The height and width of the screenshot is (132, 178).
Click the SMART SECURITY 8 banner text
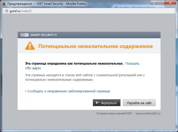(x=43, y=35)
